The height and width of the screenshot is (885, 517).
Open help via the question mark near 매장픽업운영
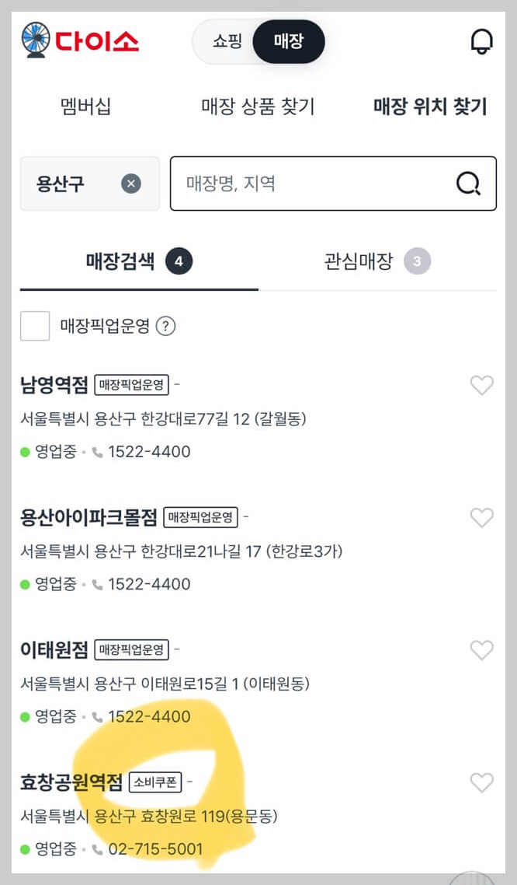pos(165,327)
